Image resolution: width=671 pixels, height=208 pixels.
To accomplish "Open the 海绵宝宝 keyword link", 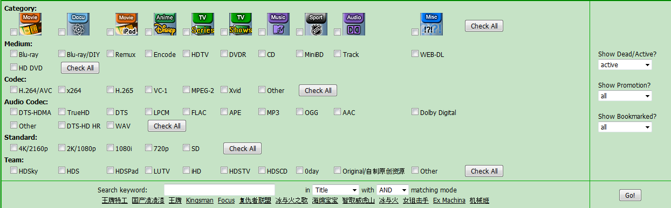I will pyautogui.click(x=325, y=200).
